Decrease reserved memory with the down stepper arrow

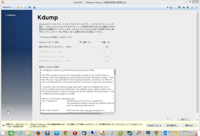(110, 53)
